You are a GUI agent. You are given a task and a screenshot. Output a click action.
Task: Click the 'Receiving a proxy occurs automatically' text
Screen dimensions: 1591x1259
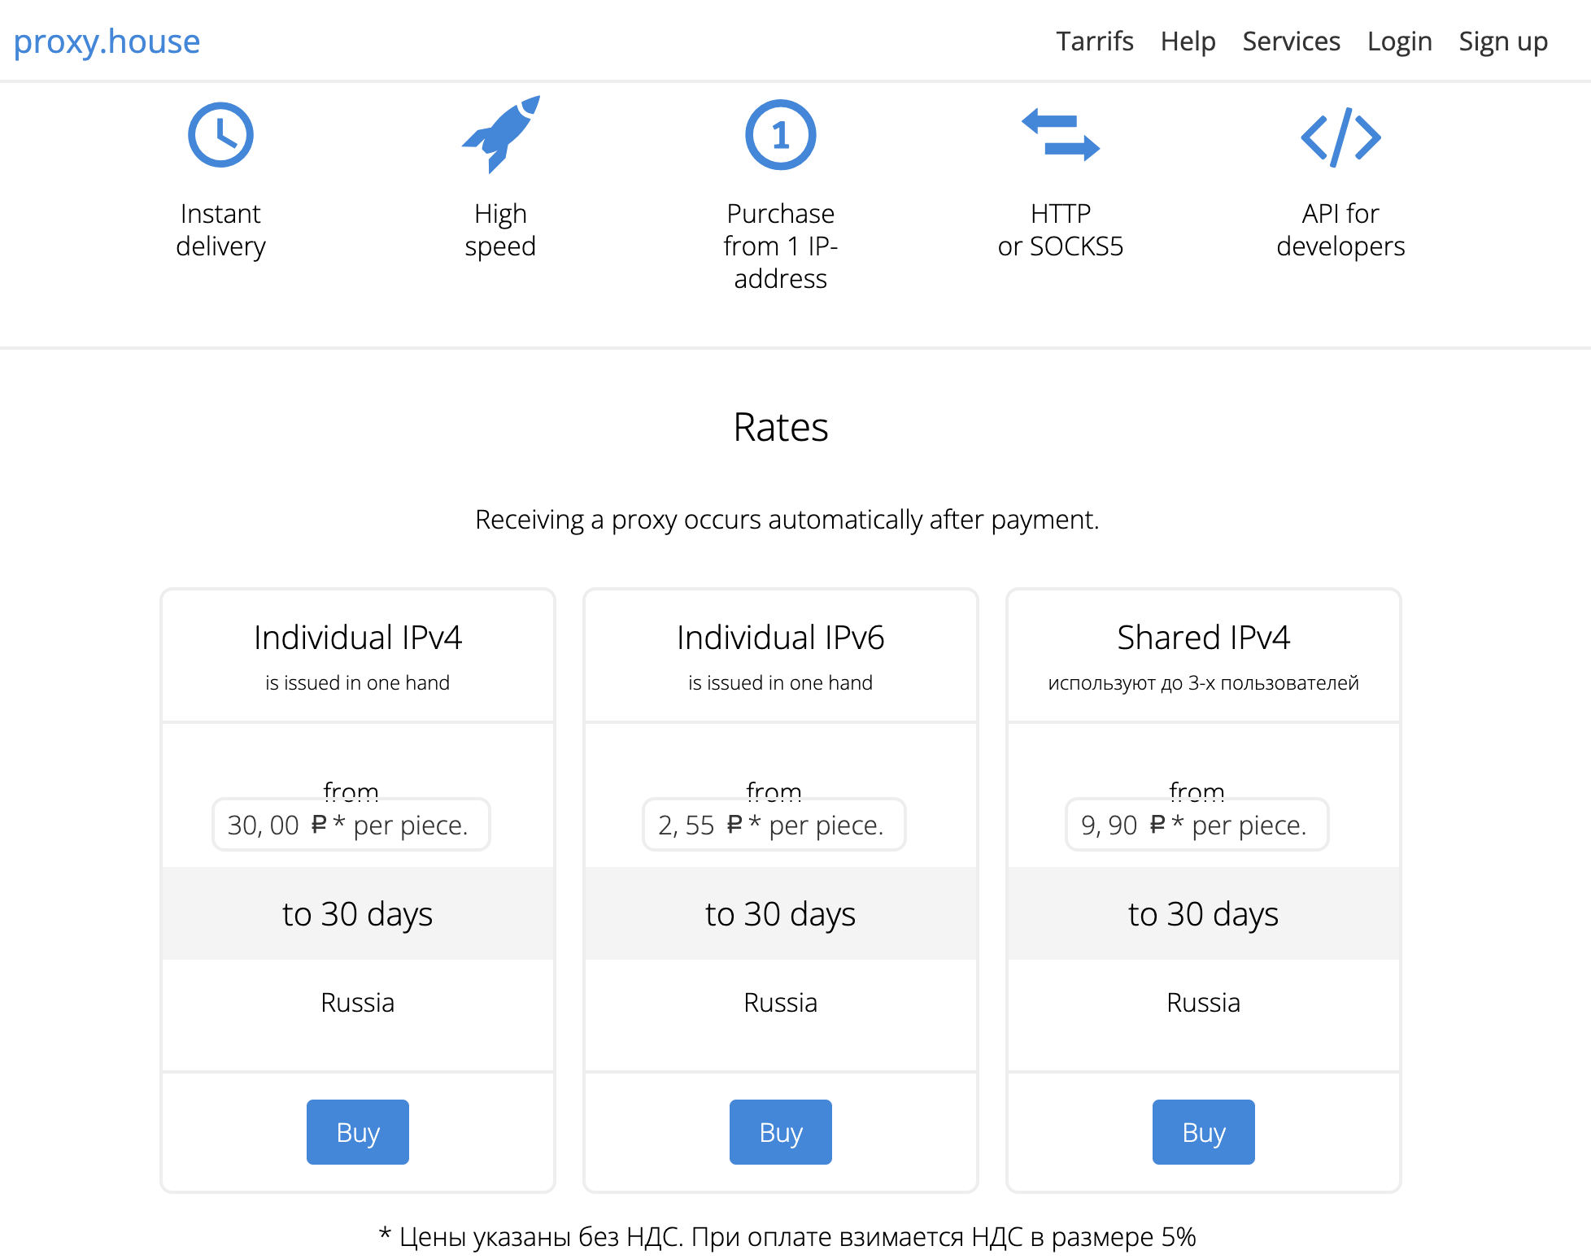787,519
